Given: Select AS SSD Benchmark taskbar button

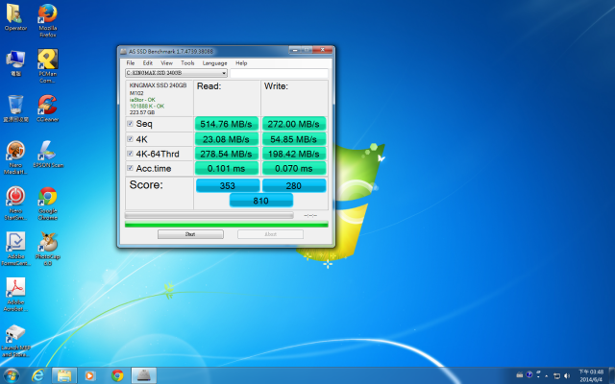Looking at the screenshot, I should click(144, 375).
